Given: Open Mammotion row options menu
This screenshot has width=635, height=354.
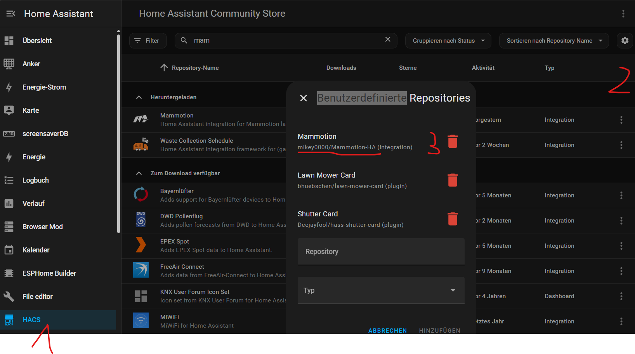Looking at the screenshot, I should (x=621, y=120).
